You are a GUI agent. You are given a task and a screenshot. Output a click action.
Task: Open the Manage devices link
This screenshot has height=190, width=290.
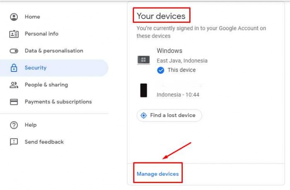tap(158, 174)
